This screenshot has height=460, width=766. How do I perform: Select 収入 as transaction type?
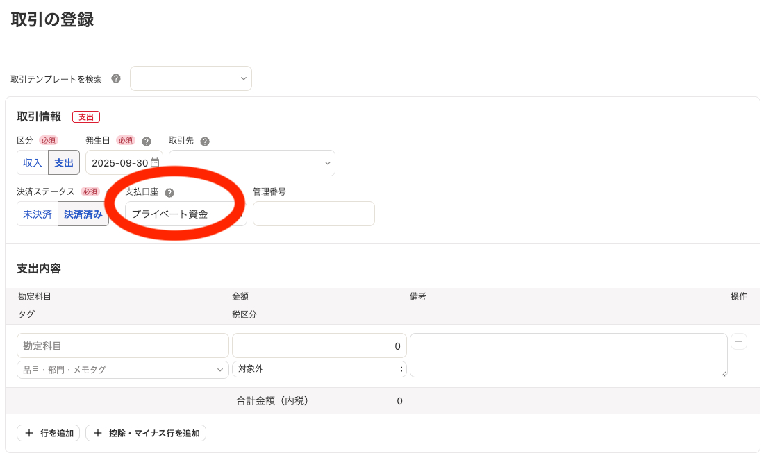32,163
